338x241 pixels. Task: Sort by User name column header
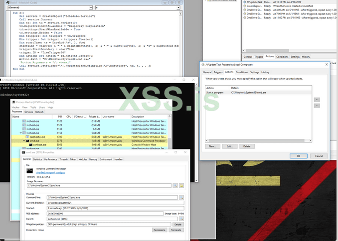point(116,117)
